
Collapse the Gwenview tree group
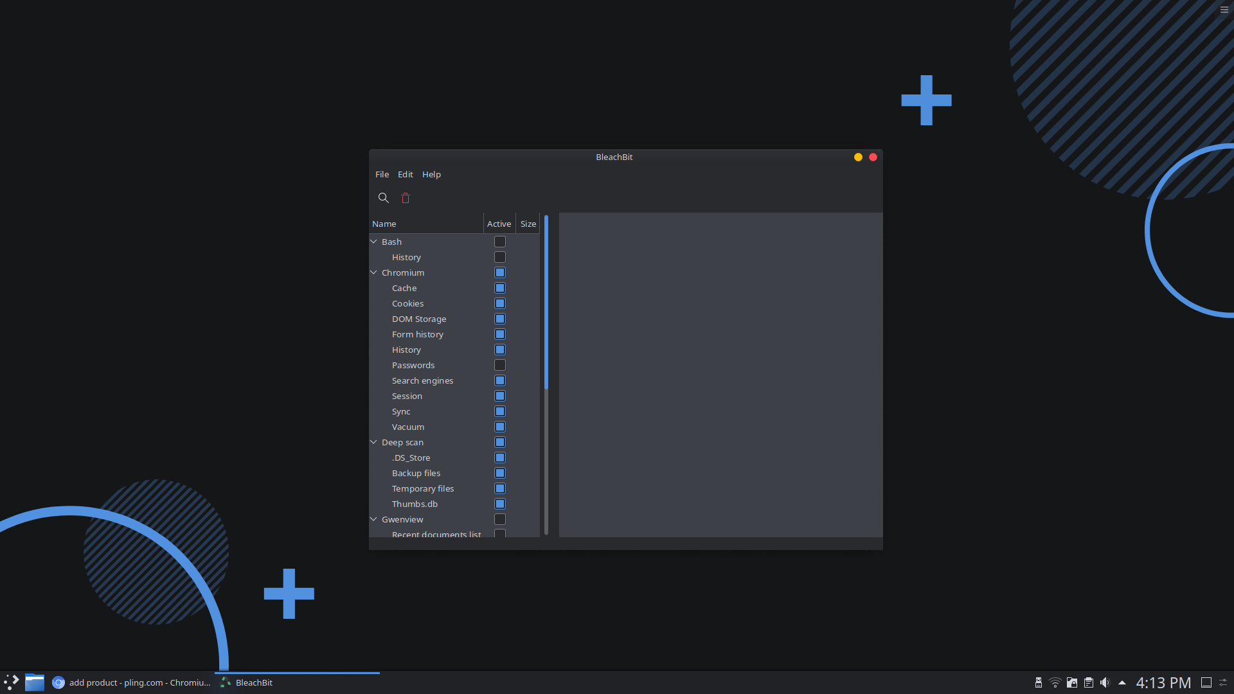tap(373, 519)
